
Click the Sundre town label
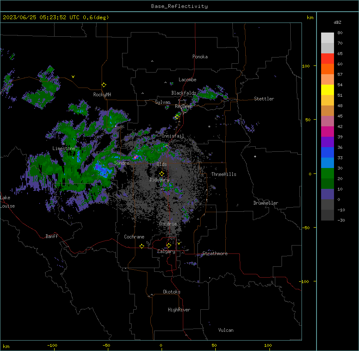click(x=122, y=163)
